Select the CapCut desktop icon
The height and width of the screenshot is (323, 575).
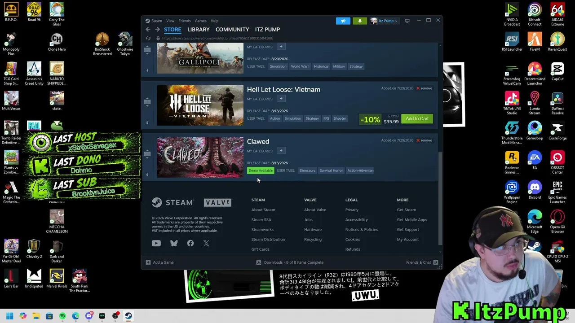click(x=557, y=71)
